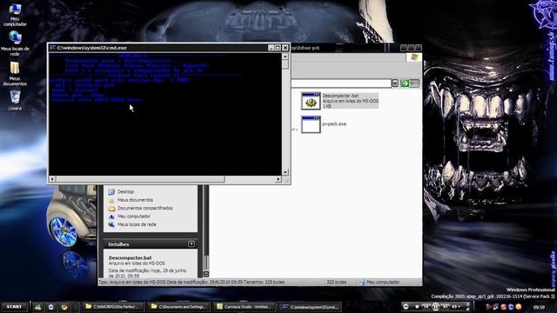Close the cmd.exe window

tap(285, 48)
